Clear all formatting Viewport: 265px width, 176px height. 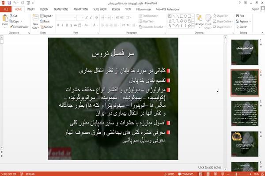[97, 18]
